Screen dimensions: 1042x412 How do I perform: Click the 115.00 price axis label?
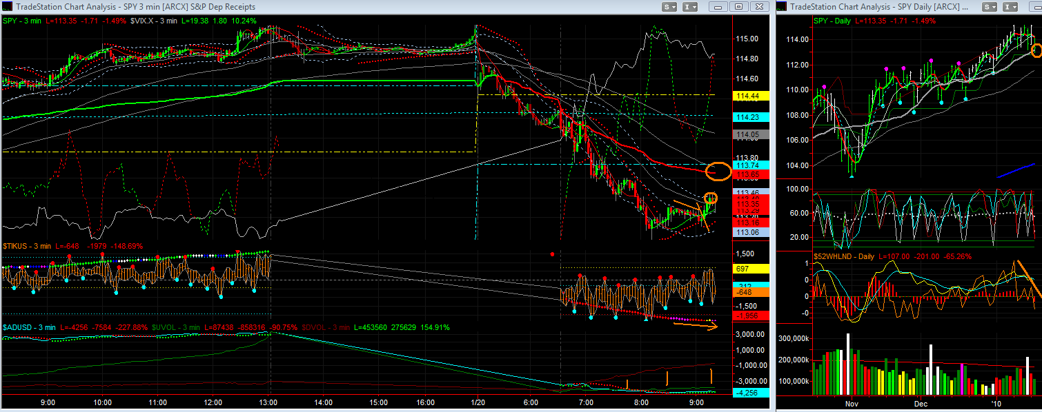(x=748, y=39)
